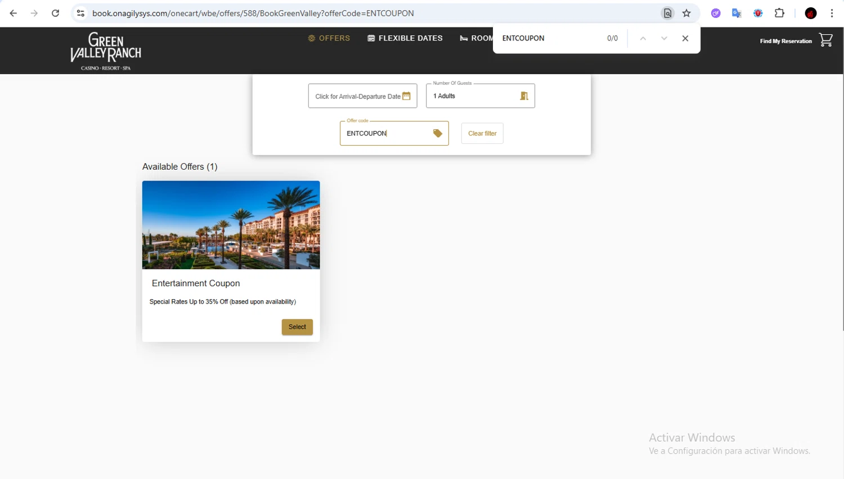The image size is (844, 479).
Task: Go to previous find result
Action: (643, 38)
